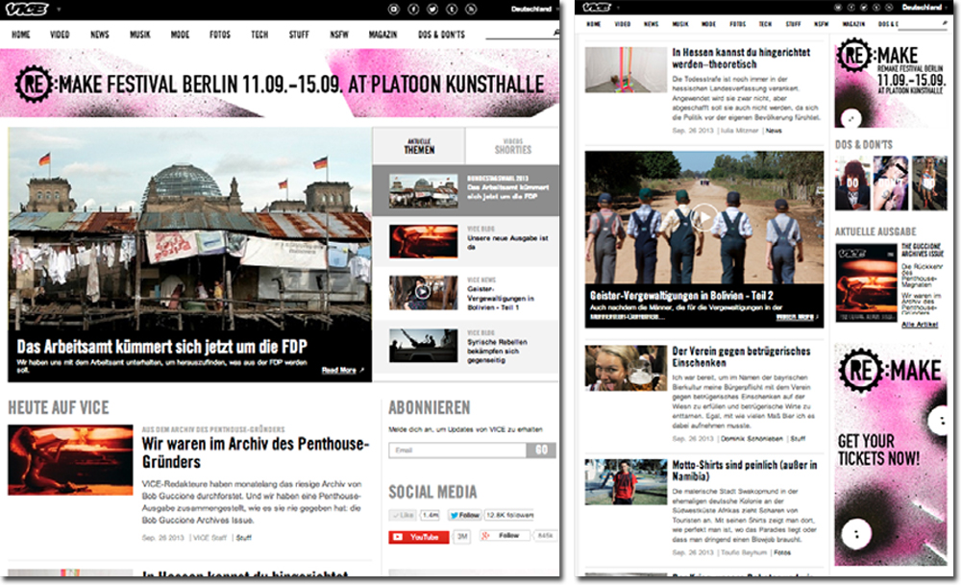961x585 pixels.
Task: Select MAGAZIN in right window navigation
Action: (x=853, y=24)
